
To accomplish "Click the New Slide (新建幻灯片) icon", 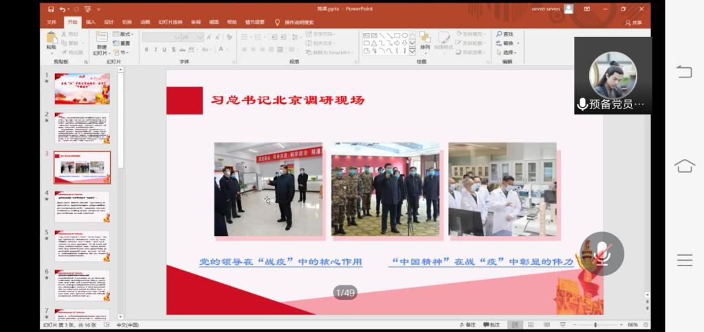I will tap(101, 40).
